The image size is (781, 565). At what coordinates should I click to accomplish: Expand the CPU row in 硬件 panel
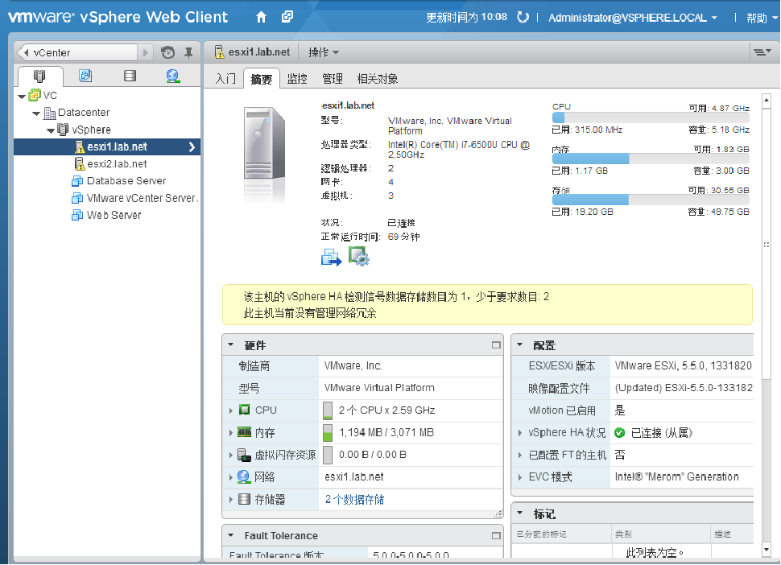230,410
